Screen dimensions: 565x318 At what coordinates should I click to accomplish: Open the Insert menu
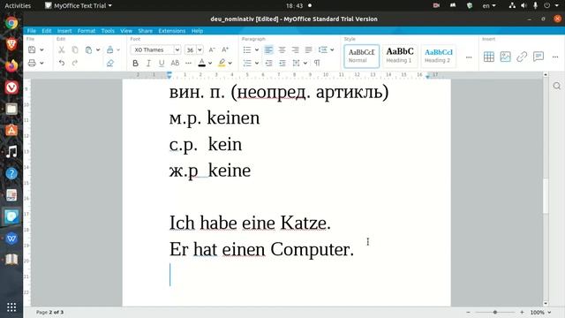[64, 31]
